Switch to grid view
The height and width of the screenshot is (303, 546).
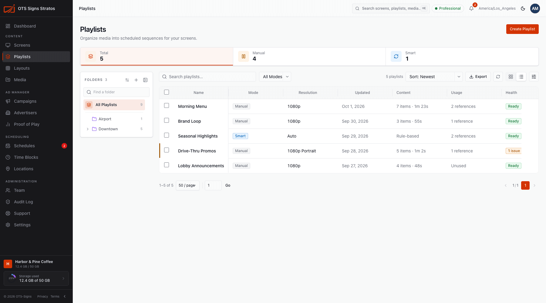(x=511, y=77)
